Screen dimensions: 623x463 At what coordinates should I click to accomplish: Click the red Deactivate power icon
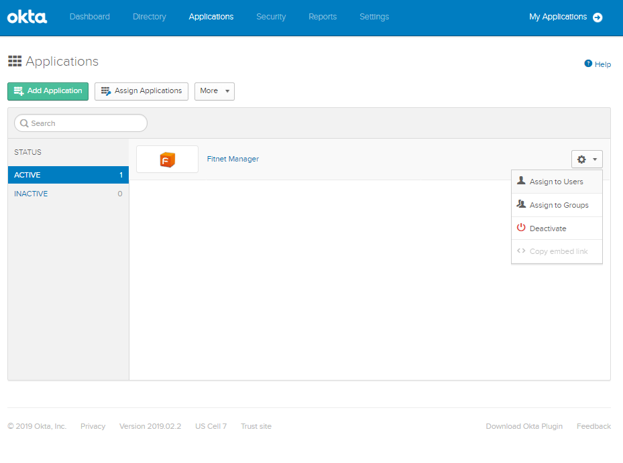coord(521,228)
